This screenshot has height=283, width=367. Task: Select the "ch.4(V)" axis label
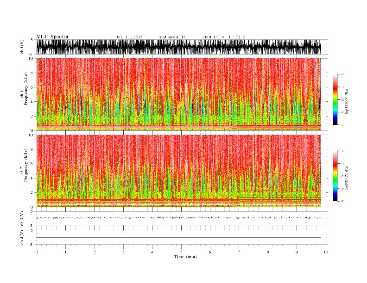coord(22,237)
